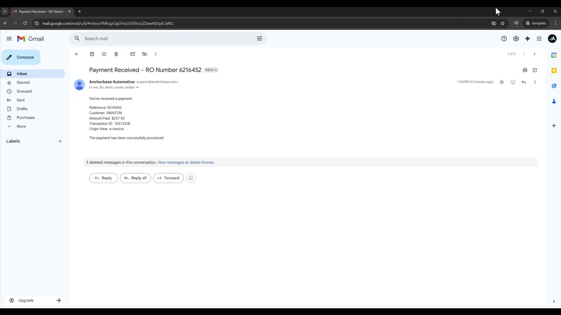Open Gmail Support help icon
The width and height of the screenshot is (561, 315).
(504, 38)
